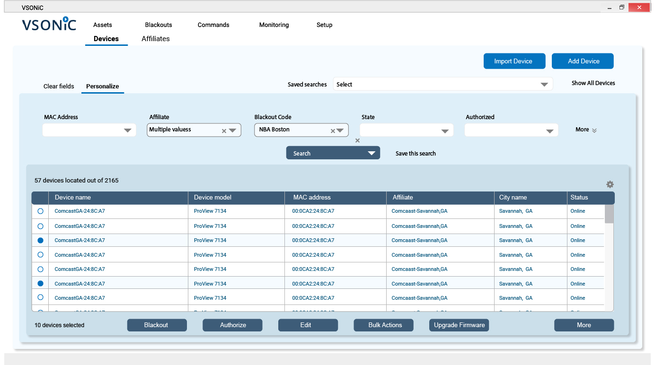Open Bulk Actions
Image resolution: width=655 pixels, height=365 pixels.
click(x=384, y=325)
